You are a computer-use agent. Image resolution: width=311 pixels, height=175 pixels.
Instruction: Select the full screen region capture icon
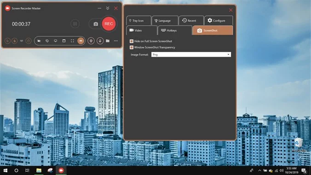[72, 41]
